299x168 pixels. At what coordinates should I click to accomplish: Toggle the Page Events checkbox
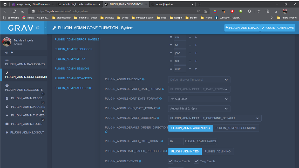[171, 161]
